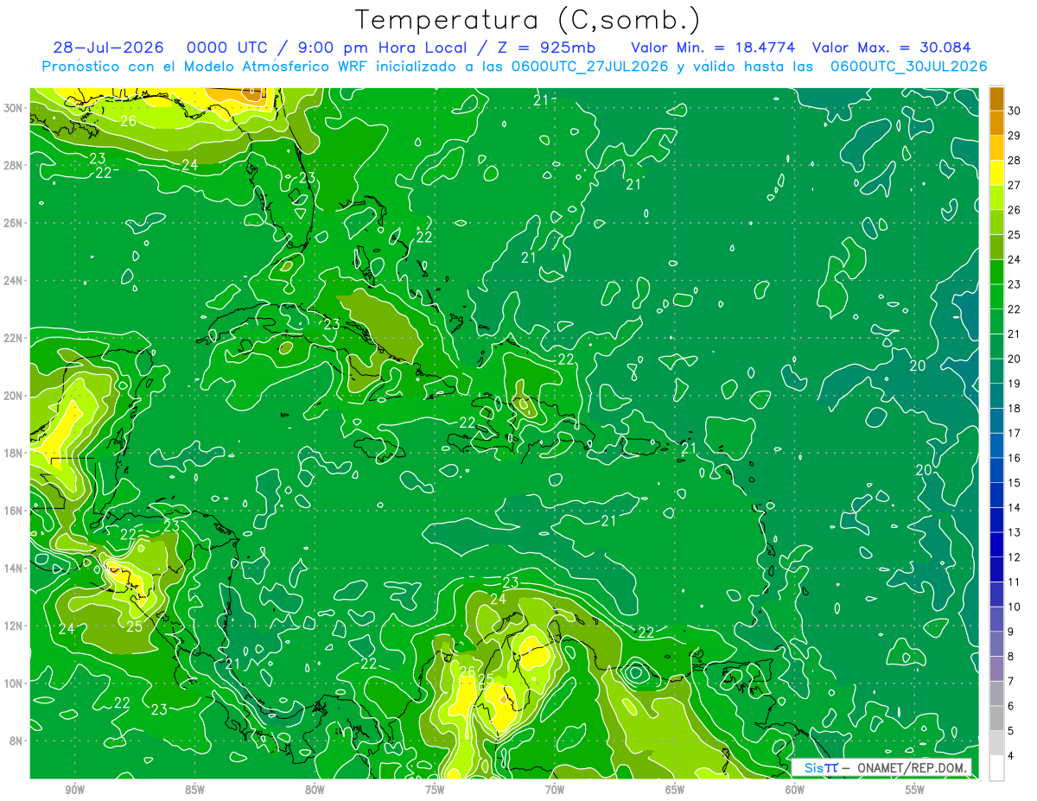Click the "22N" latitude axis label
The width and height of the screenshot is (1037, 801).
coord(15,338)
